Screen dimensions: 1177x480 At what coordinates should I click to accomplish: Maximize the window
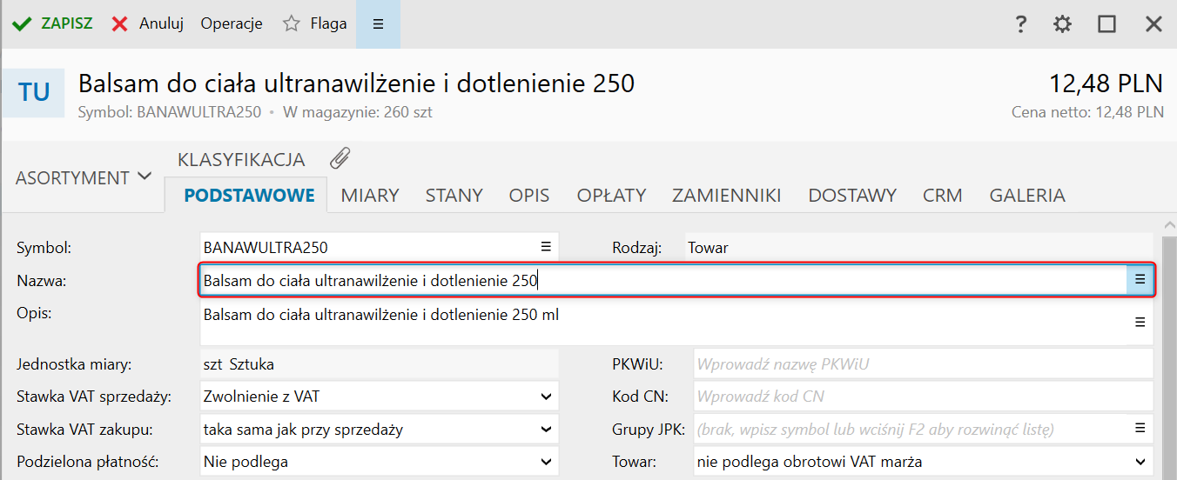1106,24
